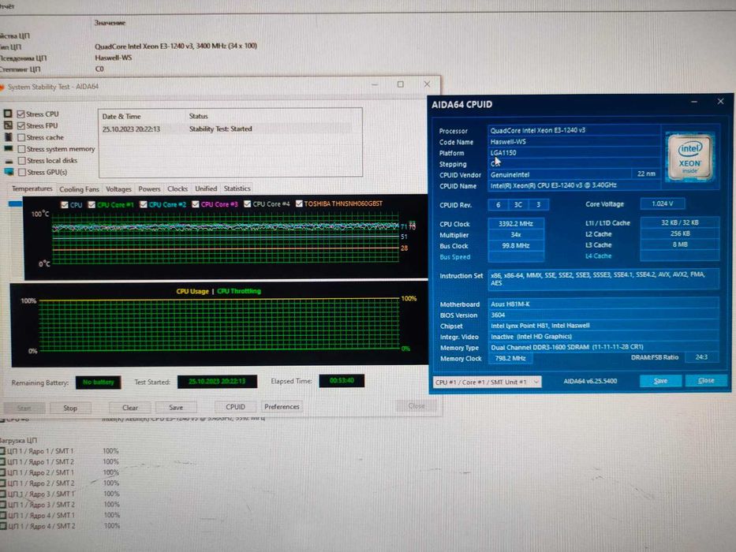Enable Stress system memory checkbox
This screenshot has height=552, width=736.
click(21, 149)
